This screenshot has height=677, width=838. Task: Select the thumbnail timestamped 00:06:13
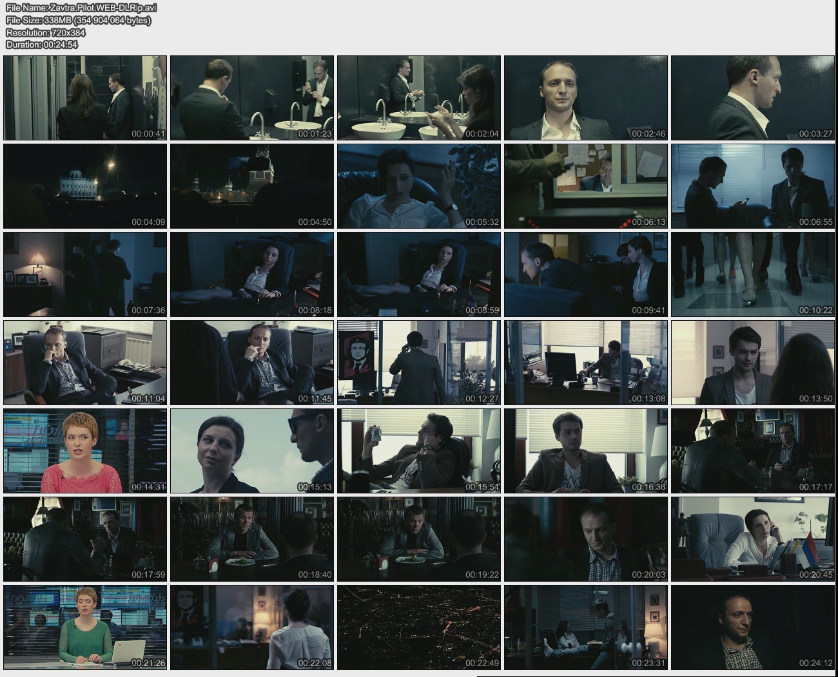coord(585,186)
